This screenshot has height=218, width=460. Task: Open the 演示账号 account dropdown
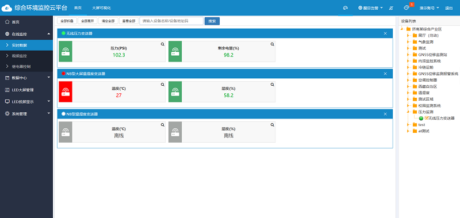(429, 8)
